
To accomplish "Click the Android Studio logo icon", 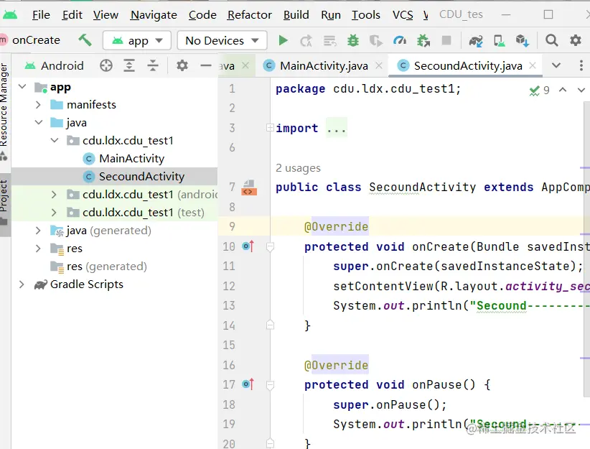I will point(10,14).
